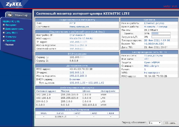Open the Период обновления dropdown

coord(155,123)
